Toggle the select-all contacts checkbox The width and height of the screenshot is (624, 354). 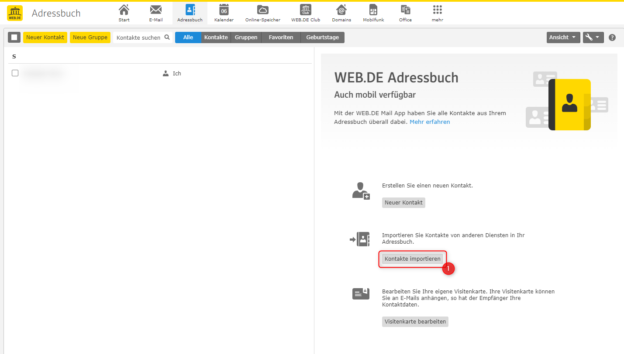tap(14, 37)
